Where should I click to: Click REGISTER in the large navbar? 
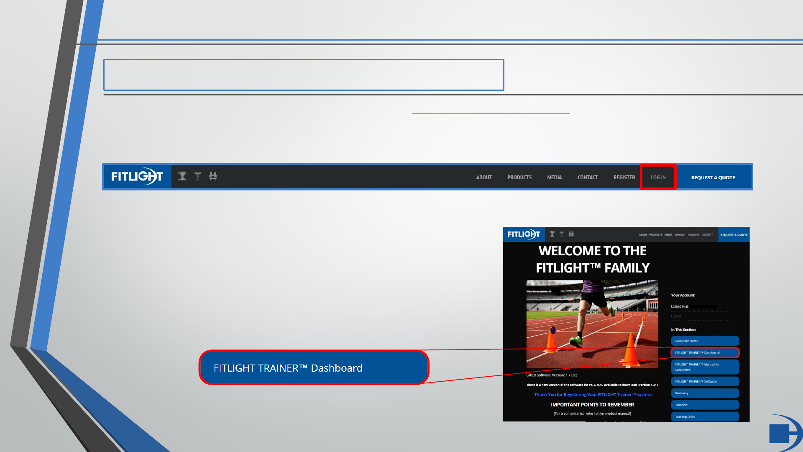pos(624,177)
